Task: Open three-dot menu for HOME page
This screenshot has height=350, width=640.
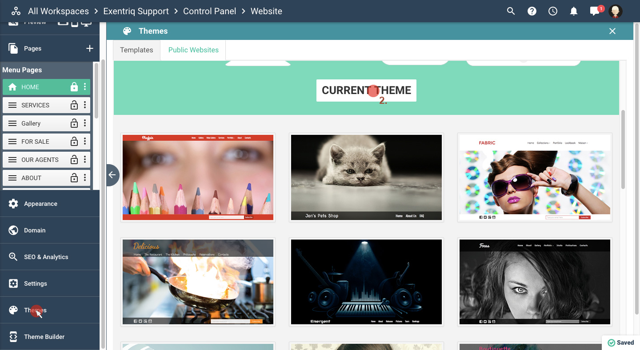Action: [85, 87]
